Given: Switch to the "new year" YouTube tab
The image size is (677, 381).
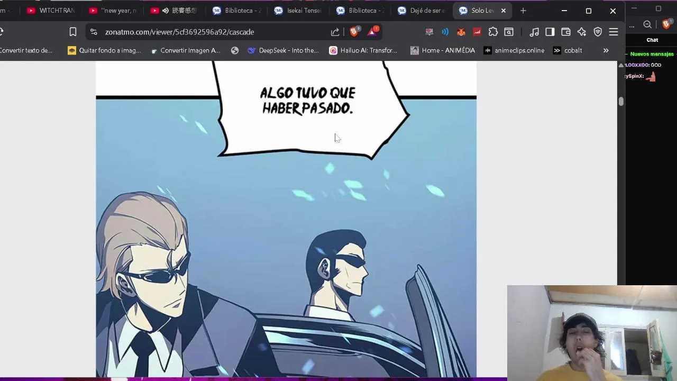Looking at the screenshot, I should click(x=113, y=11).
